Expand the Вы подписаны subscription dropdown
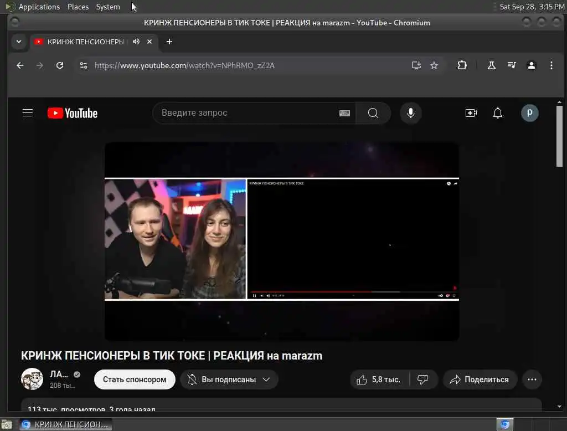This screenshot has width=567, height=431. pyautogui.click(x=229, y=379)
